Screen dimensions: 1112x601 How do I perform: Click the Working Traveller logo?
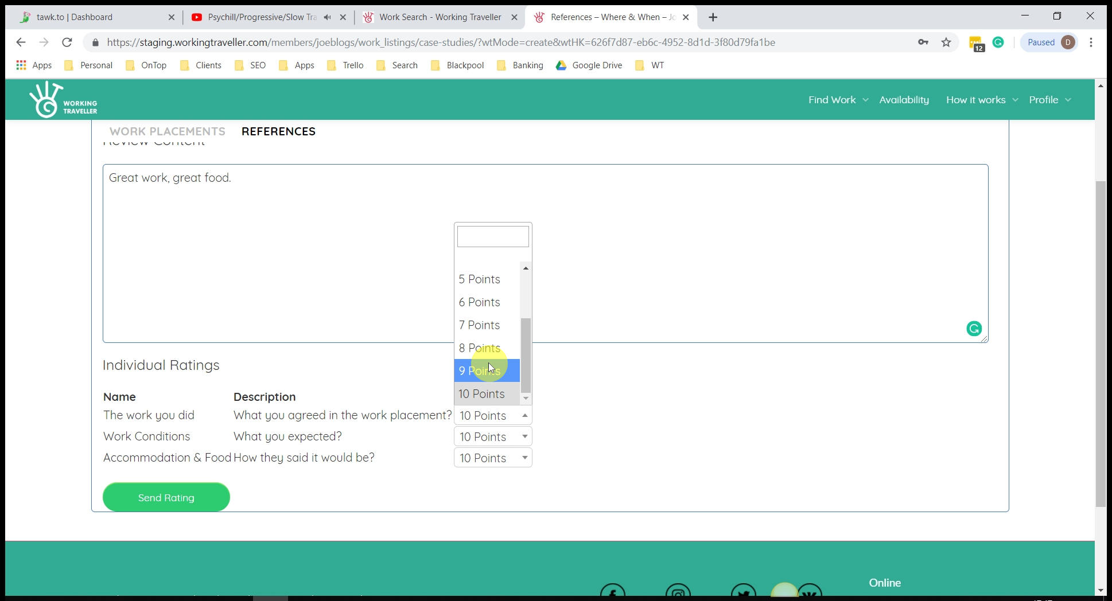[63, 100]
